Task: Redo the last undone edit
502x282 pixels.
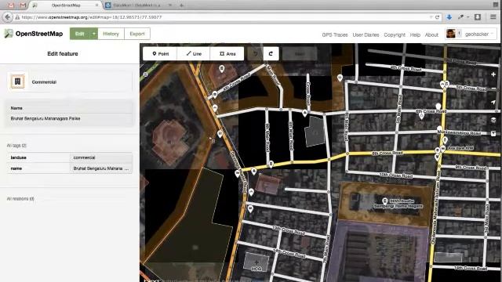Action: [x=271, y=54]
